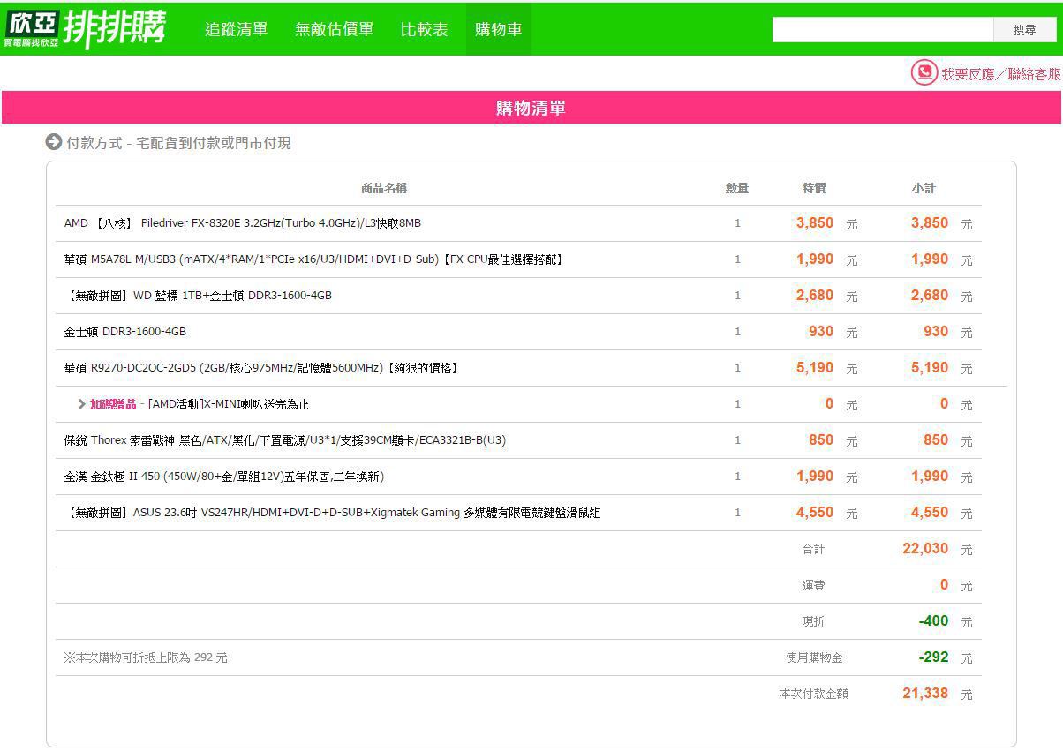Click the arrow icon beside 付款方式
1063x751 pixels.
(x=54, y=142)
